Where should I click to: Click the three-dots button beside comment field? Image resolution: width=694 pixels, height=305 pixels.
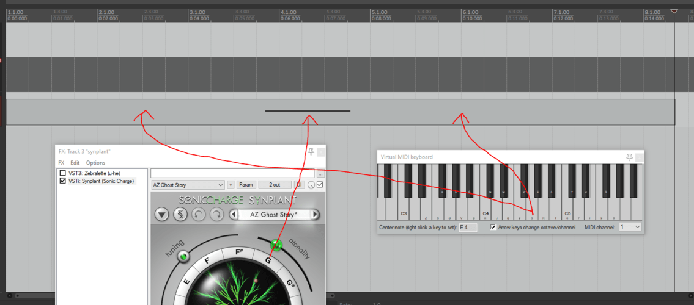pyautogui.click(x=320, y=174)
